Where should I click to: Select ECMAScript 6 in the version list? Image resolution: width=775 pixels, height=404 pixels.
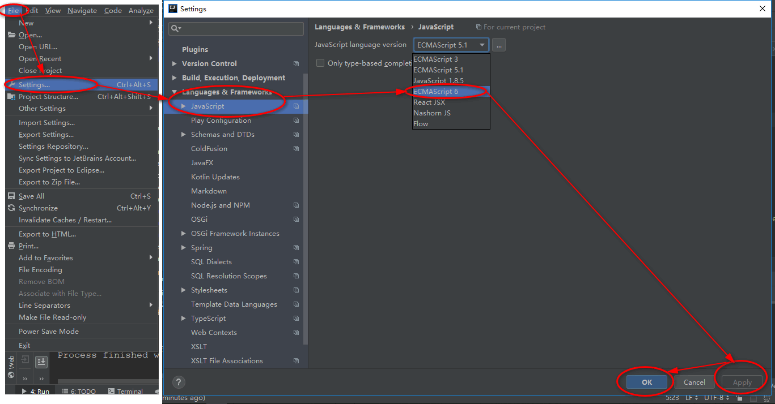tap(451, 92)
